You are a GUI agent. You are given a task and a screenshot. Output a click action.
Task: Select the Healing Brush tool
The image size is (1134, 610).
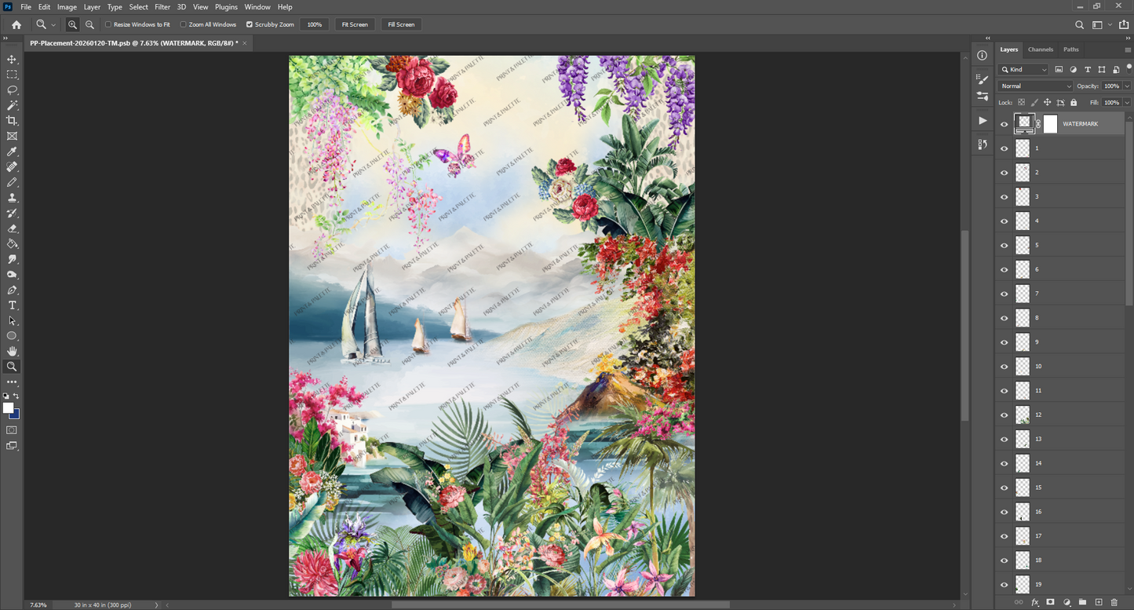click(x=12, y=167)
